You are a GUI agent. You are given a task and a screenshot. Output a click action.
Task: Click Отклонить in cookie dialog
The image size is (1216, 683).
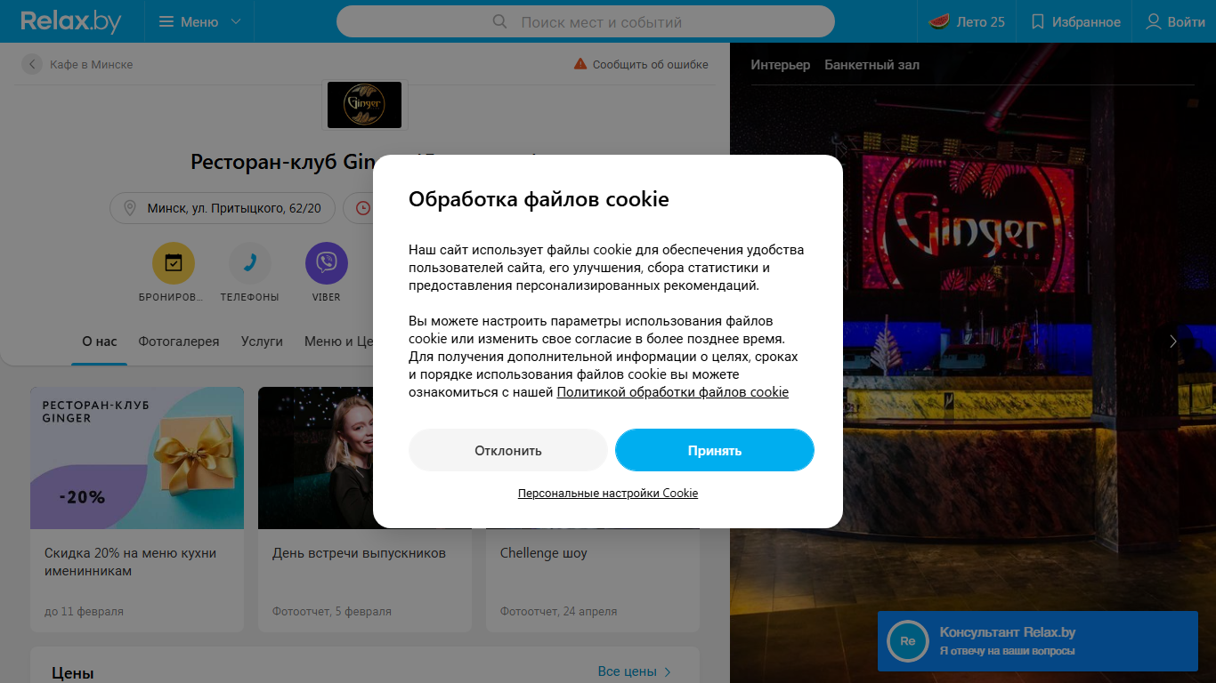click(508, 450)
